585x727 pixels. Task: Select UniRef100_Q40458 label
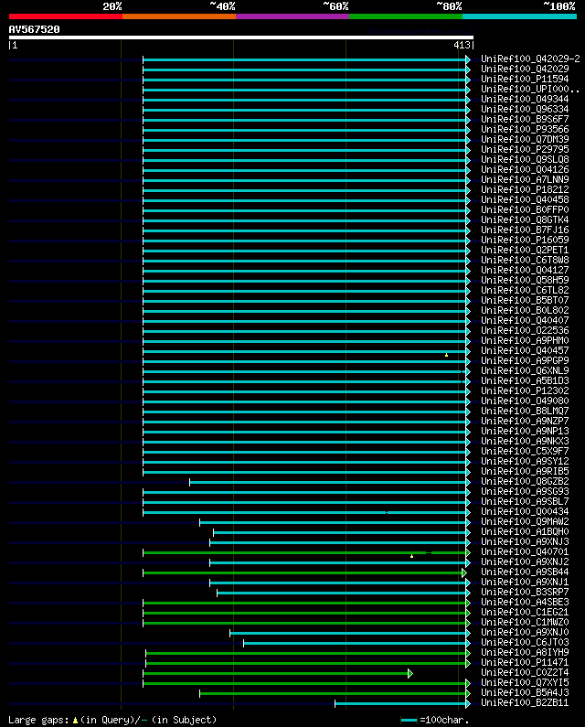point(525,200)
